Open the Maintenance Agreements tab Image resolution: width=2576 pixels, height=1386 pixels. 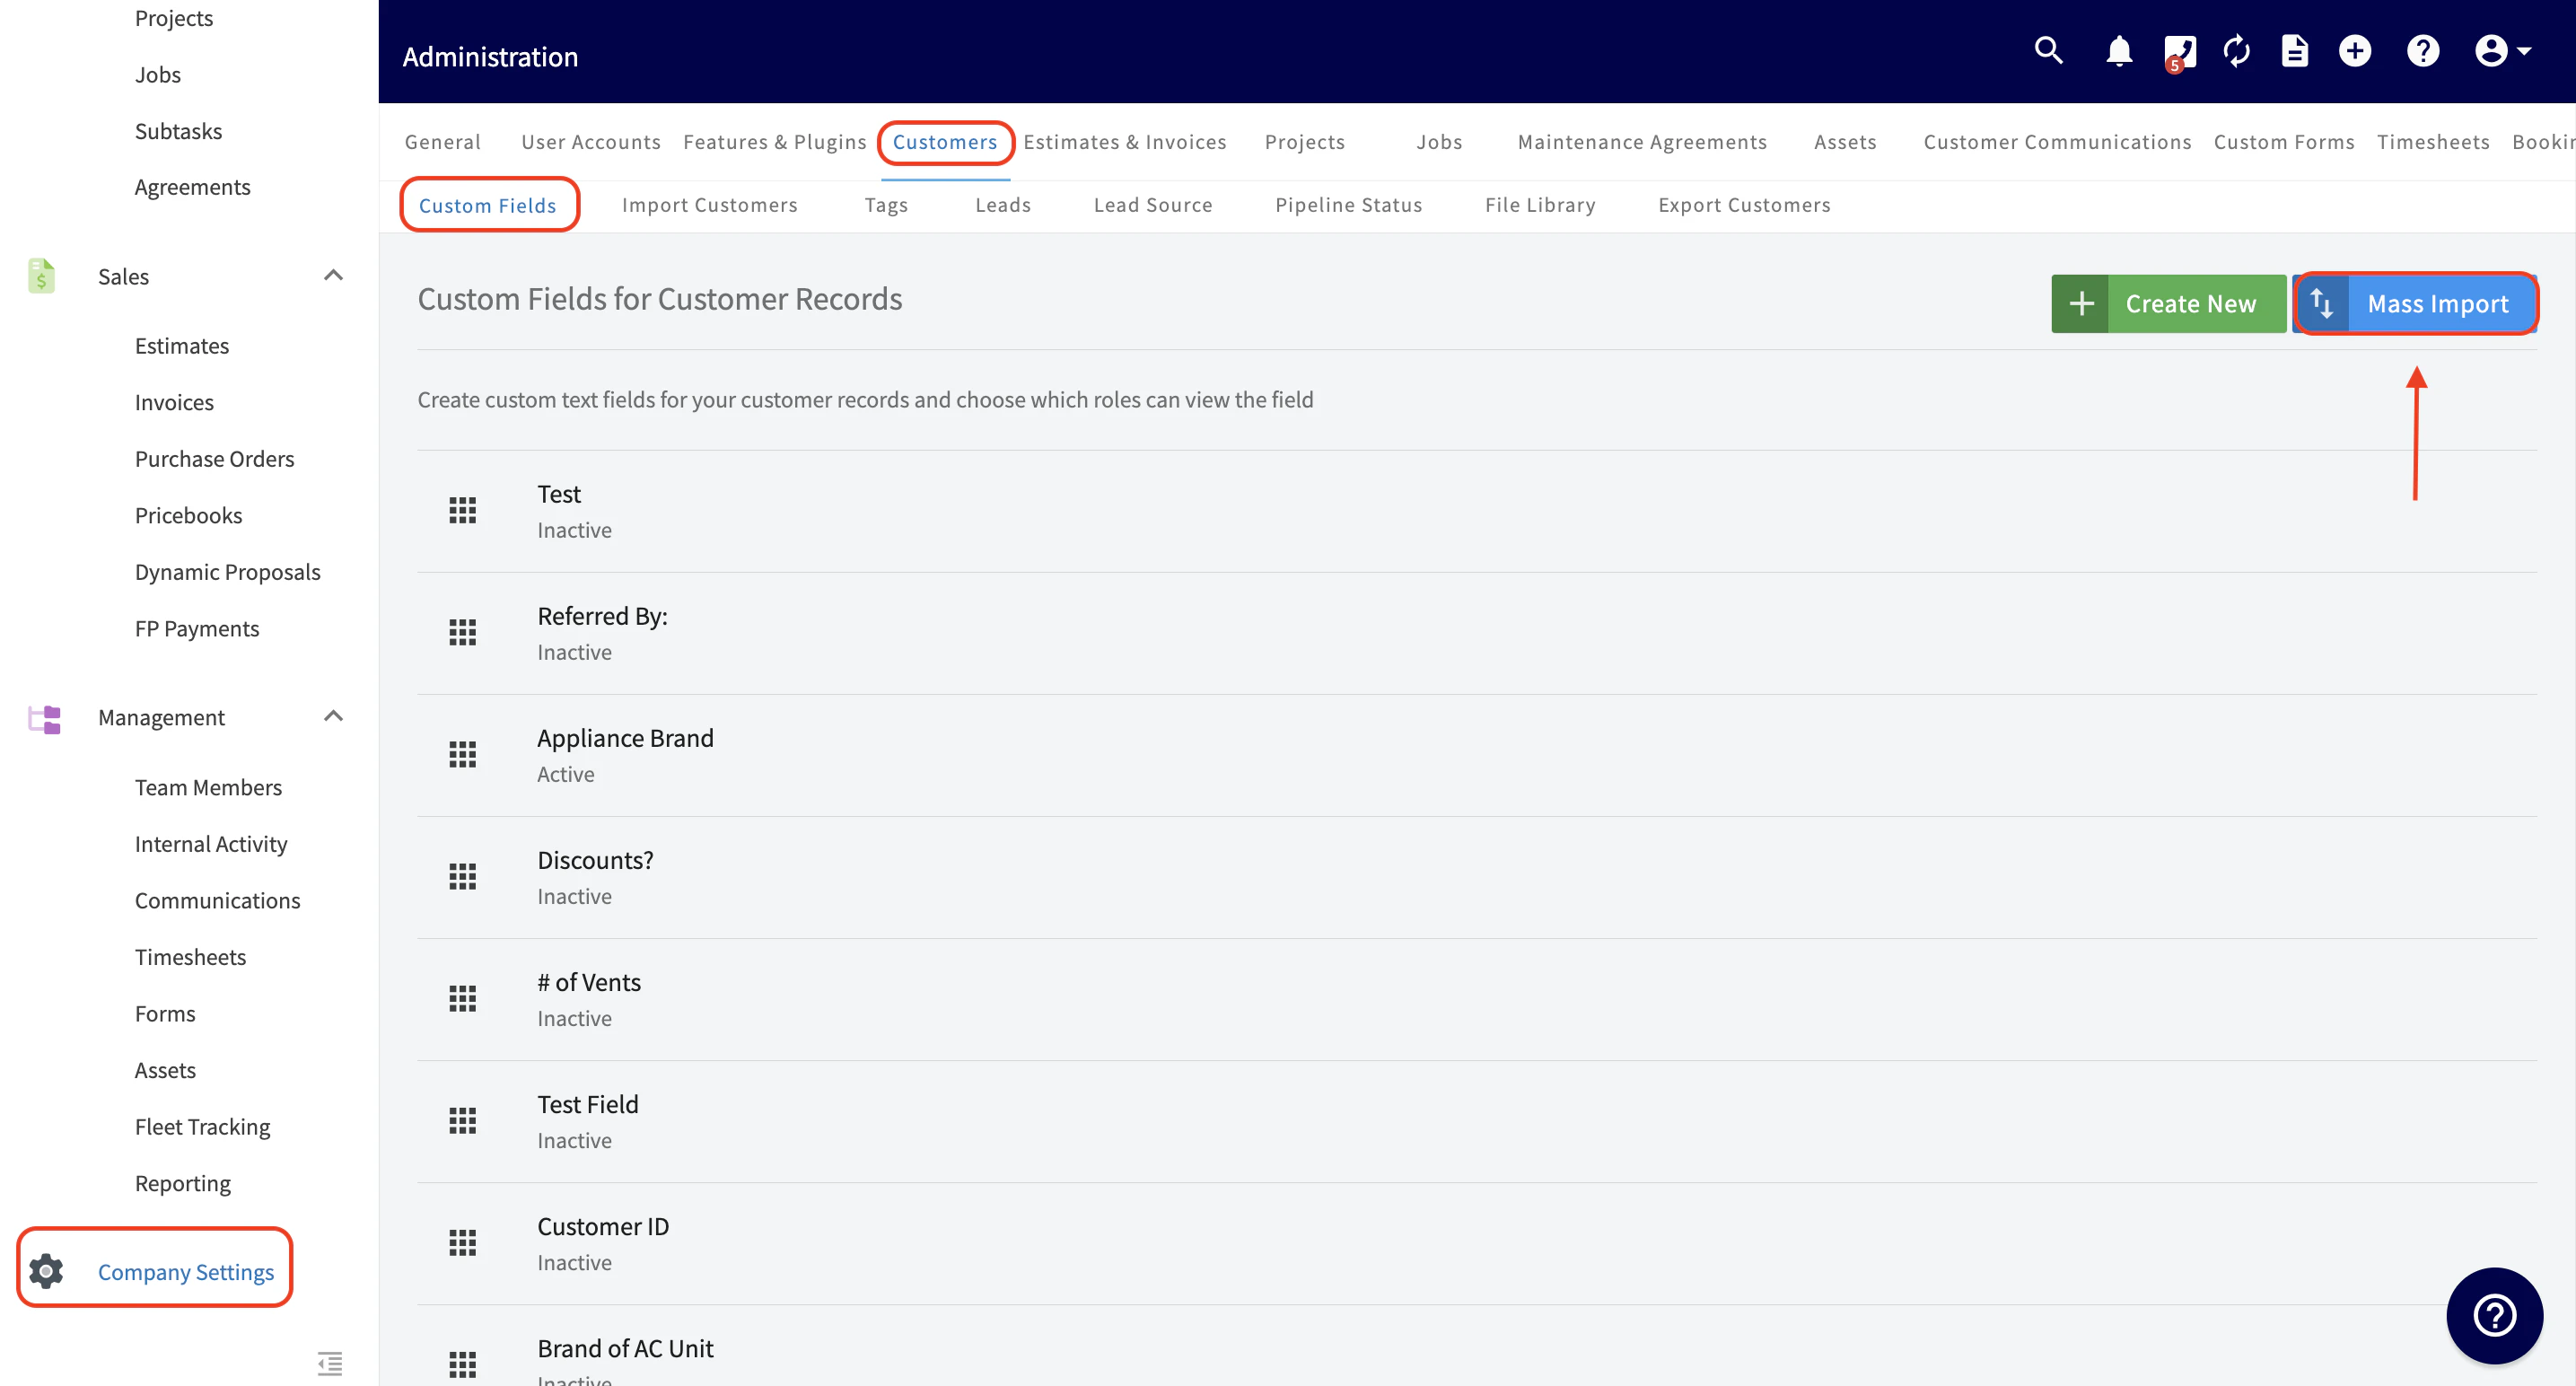1642,142
